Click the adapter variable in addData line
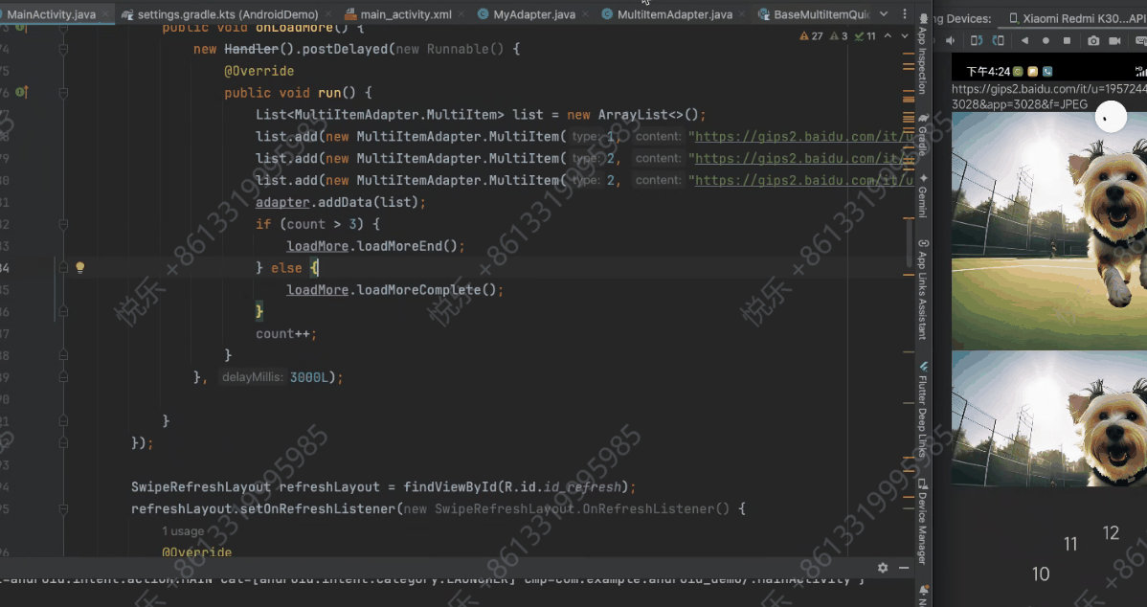Viewport: 1147px width, 607px height. [282, 203]
